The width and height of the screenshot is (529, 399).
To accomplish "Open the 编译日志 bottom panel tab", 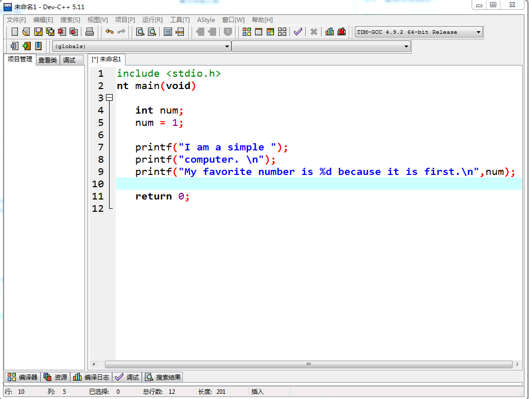I will click(x=92, y=377).
